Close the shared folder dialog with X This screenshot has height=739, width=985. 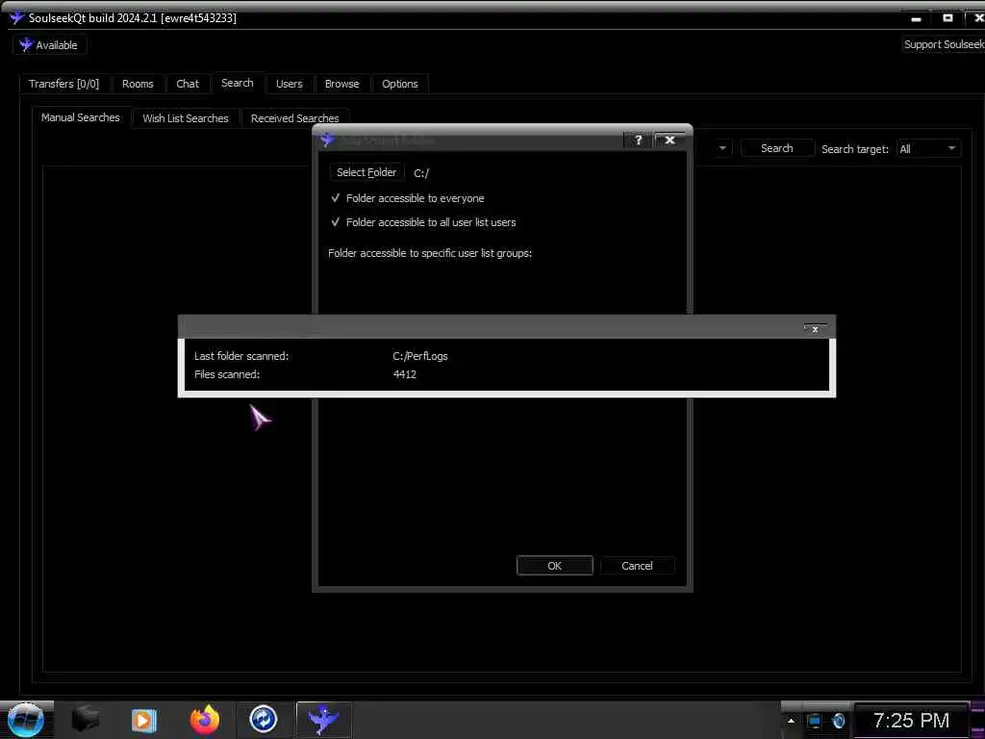[669, 140]
